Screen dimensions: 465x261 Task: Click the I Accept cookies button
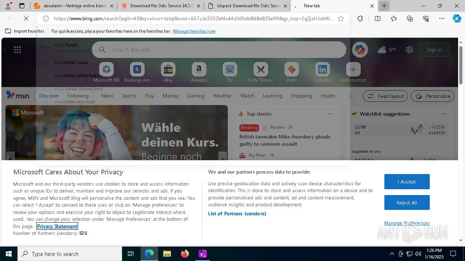[x=407, y=182]
